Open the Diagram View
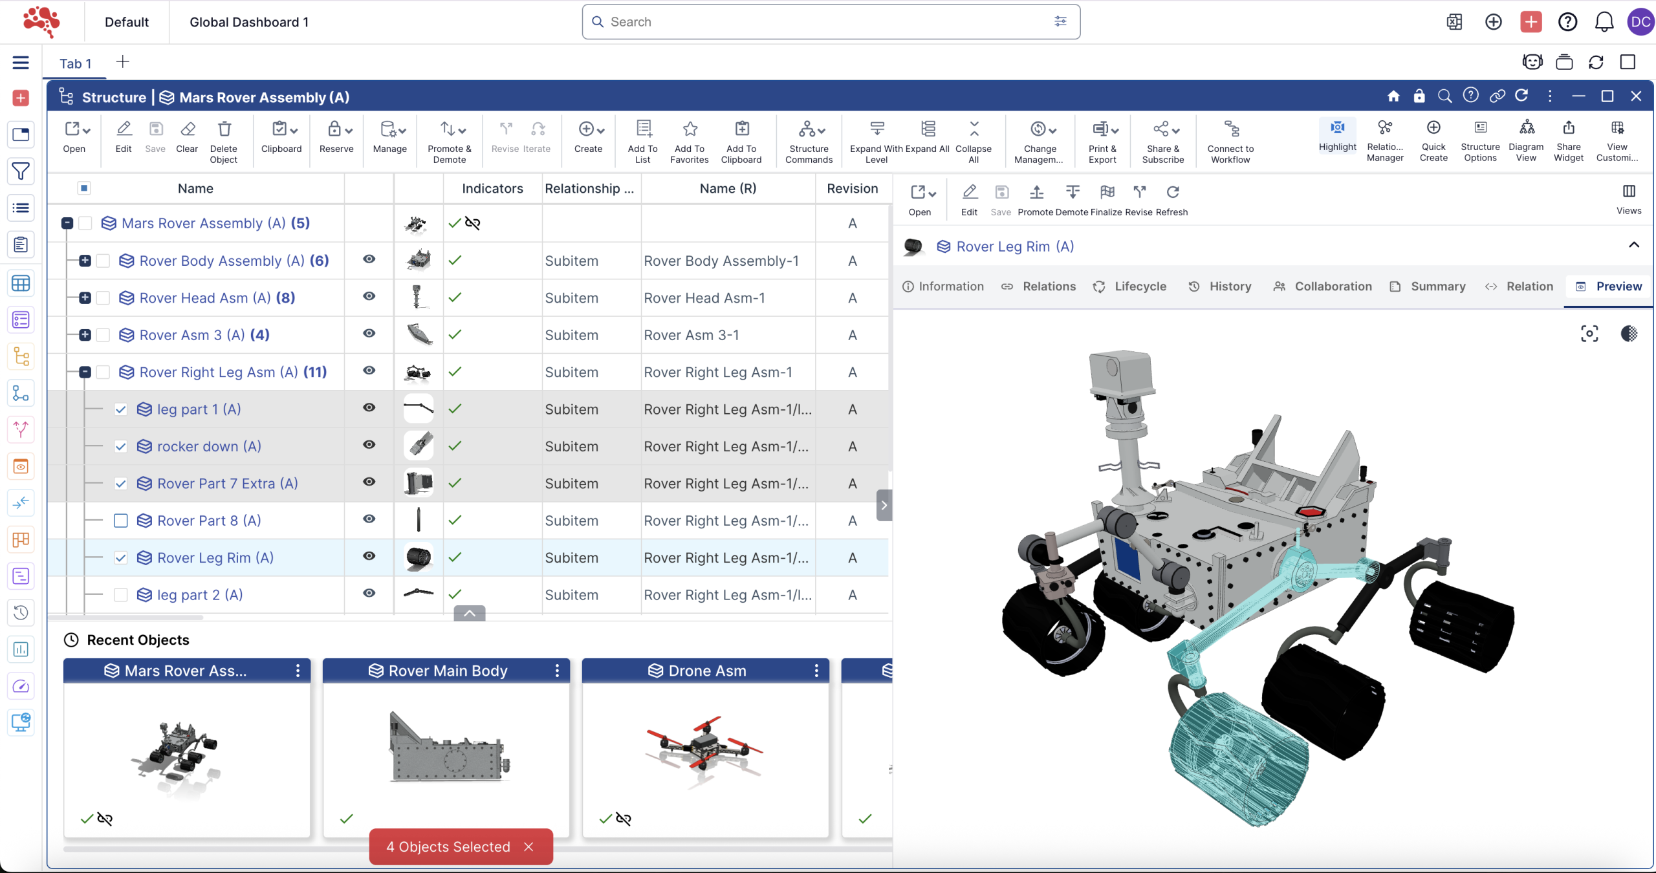 (1526, 128)
